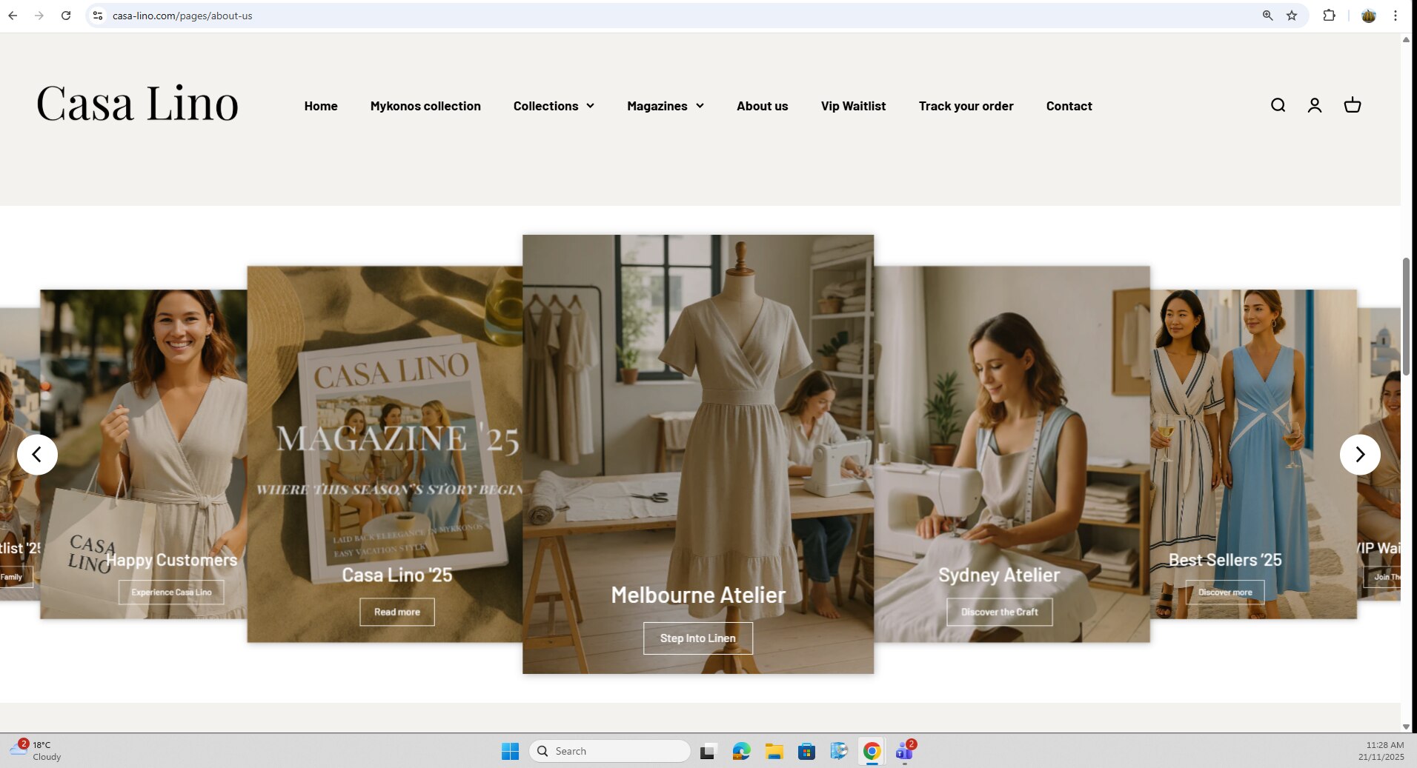Click inside the Windows Search box
1417x768 pixels.
(609, 750)
